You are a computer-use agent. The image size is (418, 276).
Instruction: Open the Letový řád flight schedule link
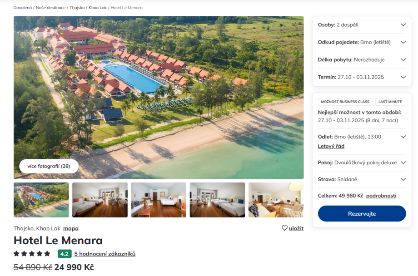click(331, 146)
